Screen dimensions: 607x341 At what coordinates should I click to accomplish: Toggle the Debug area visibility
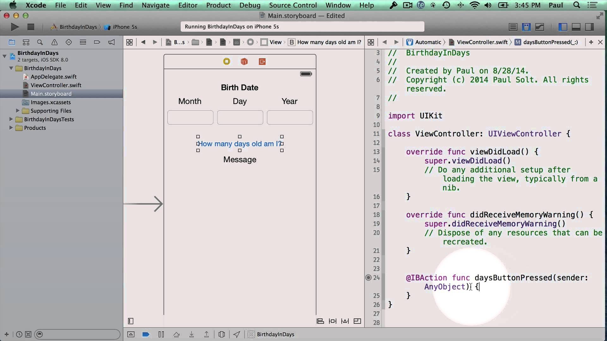(576, 27)
